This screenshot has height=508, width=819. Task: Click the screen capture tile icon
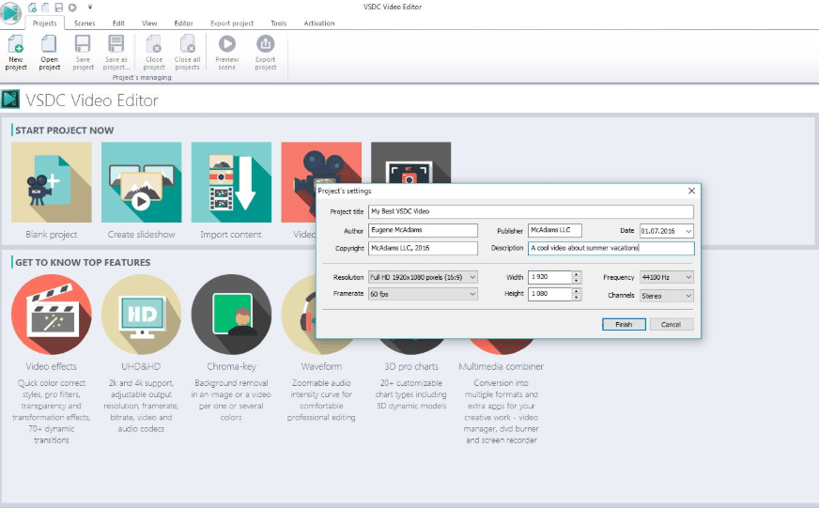coord(410,162)
